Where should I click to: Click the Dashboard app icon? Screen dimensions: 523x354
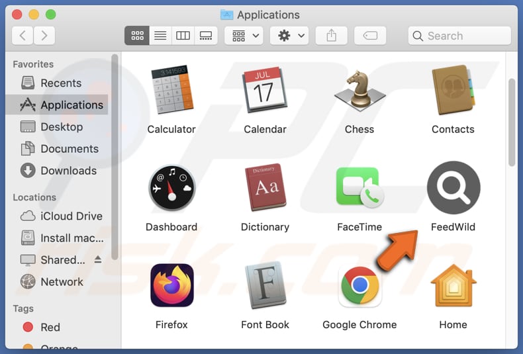click(x=171, y=188)
